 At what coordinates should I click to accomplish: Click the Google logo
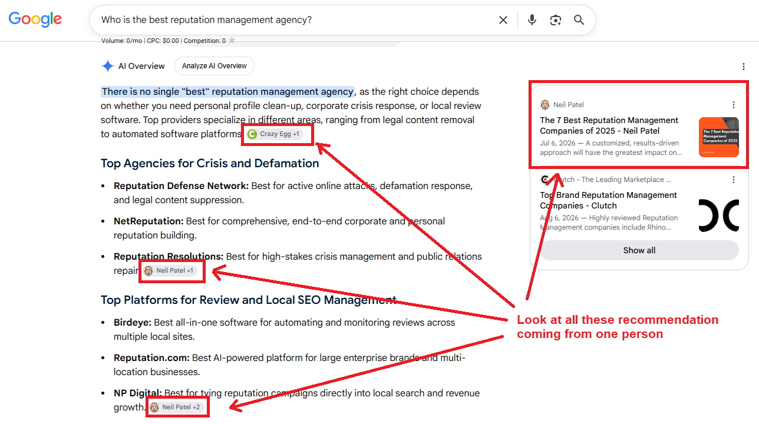(35, 19)
